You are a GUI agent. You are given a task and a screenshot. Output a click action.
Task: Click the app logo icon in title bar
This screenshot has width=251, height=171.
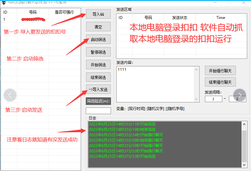[x=4, y=3]
